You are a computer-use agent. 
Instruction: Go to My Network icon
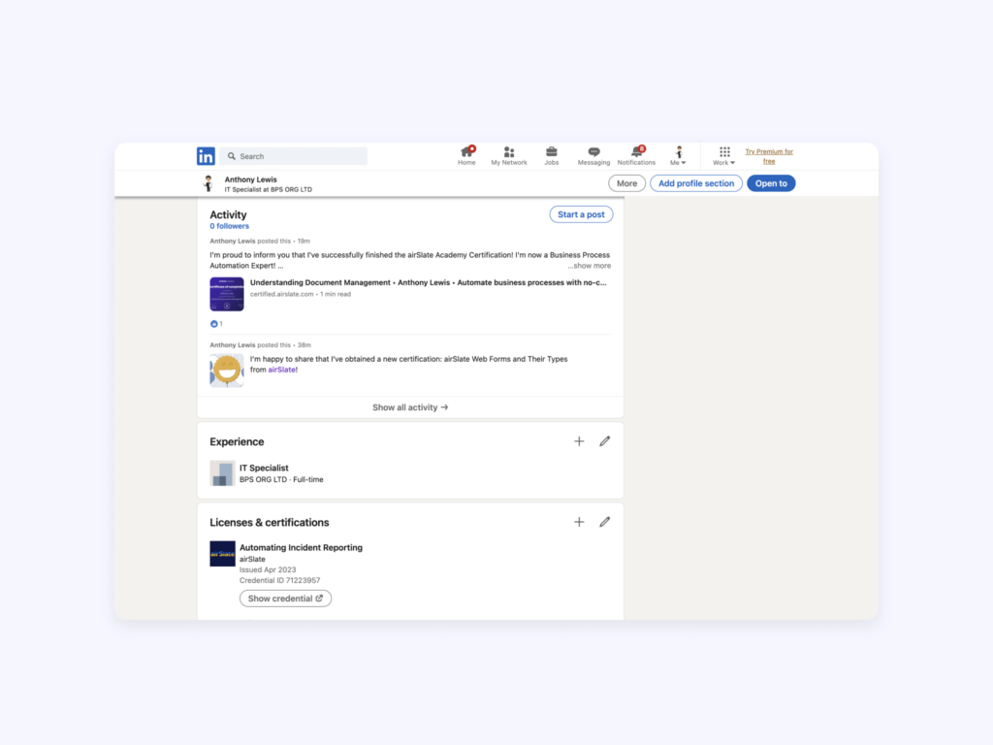tap(509, 152)
